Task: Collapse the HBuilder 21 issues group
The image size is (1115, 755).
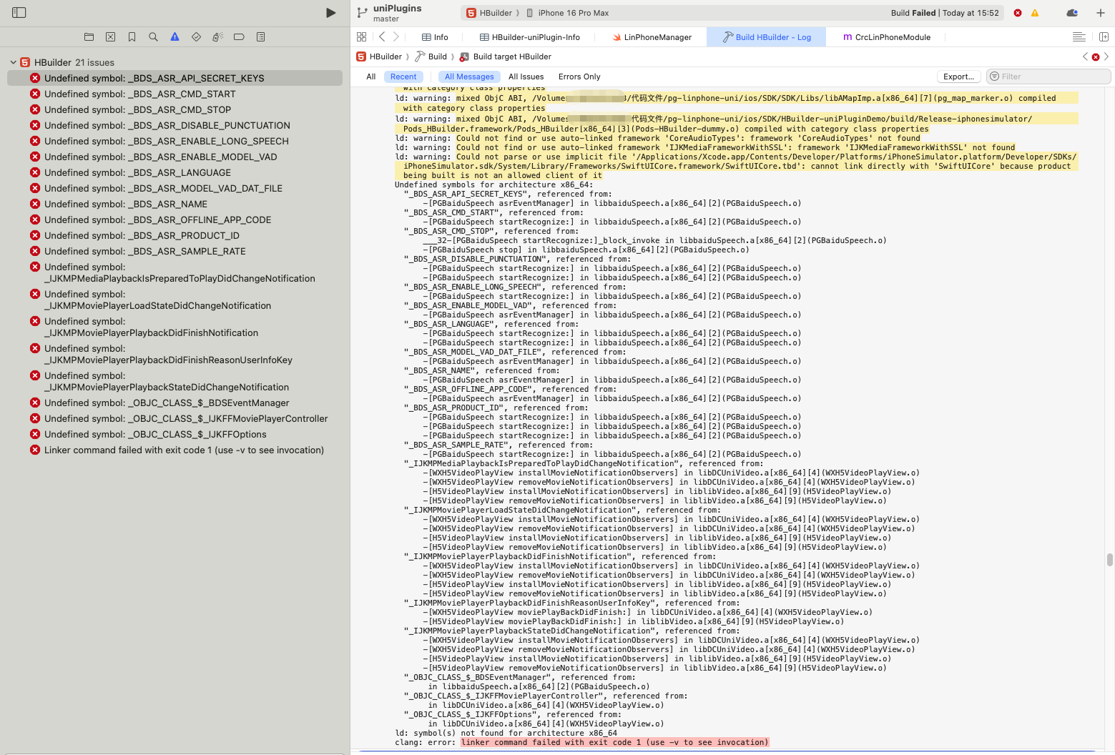Action: tap(13, 62)
